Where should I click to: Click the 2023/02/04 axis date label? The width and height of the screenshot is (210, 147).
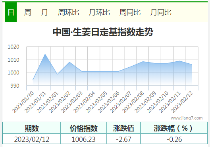(84, 102)
